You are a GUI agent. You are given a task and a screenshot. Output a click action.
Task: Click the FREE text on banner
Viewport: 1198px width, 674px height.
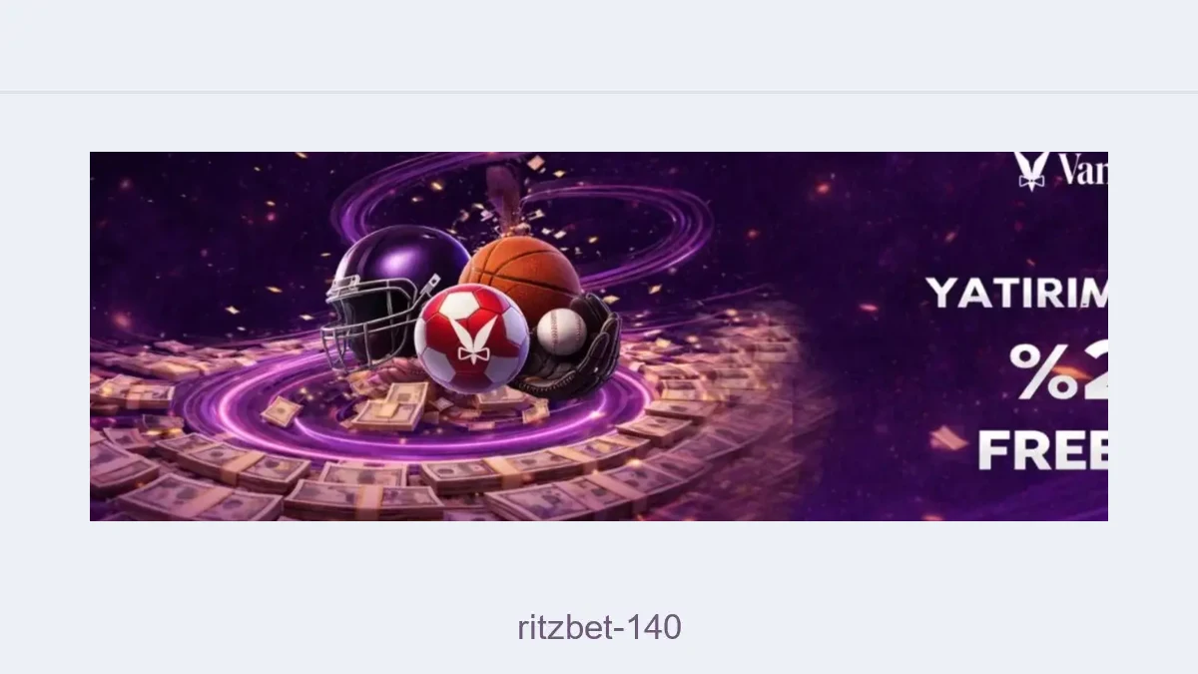click(x=1042, y=449)
